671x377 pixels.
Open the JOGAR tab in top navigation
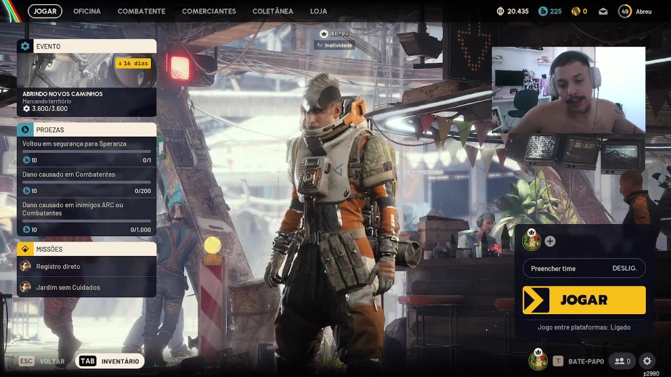click(x=45, y=11)
